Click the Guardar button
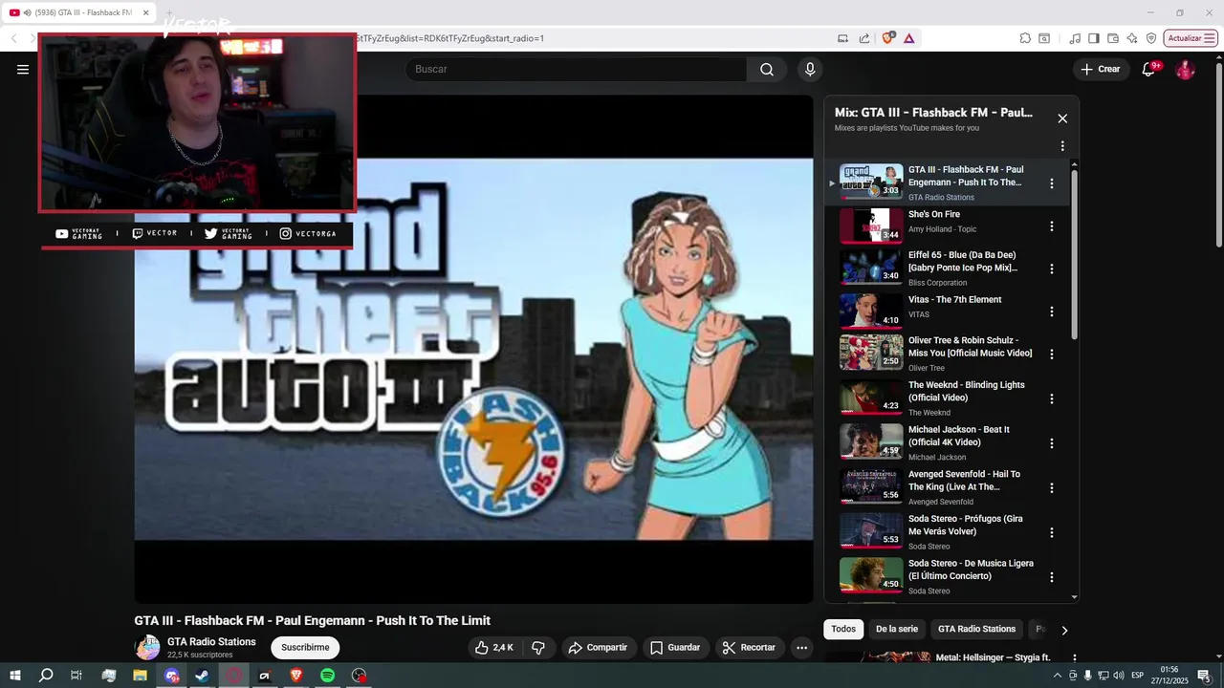This screenshot has width=1224, height=688. (x=675, y=648)
